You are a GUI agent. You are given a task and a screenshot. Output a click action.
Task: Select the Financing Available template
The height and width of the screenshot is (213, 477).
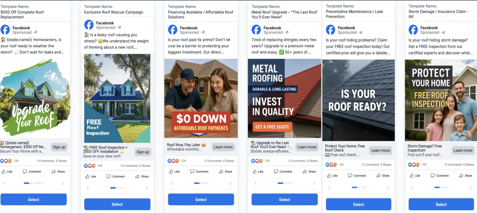point(201,199)
